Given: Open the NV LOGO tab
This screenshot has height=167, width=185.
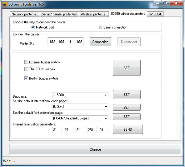Looking at the screenshot, I should pos(155,14).
